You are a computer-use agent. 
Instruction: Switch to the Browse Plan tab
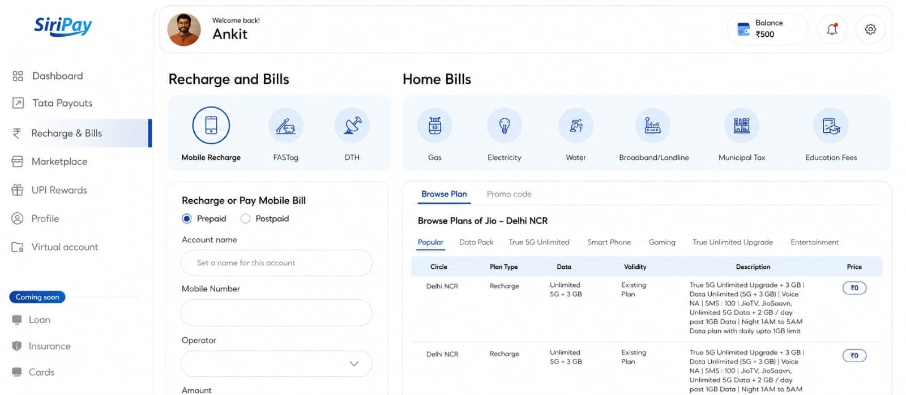pos(444,194)
